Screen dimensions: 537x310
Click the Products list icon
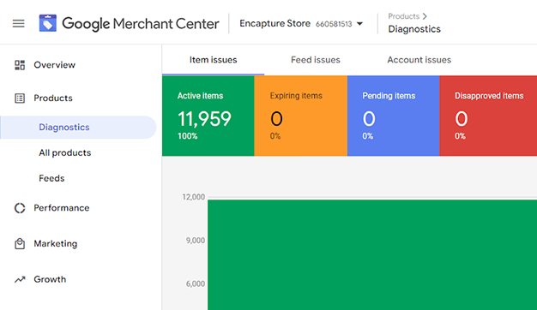20,98
